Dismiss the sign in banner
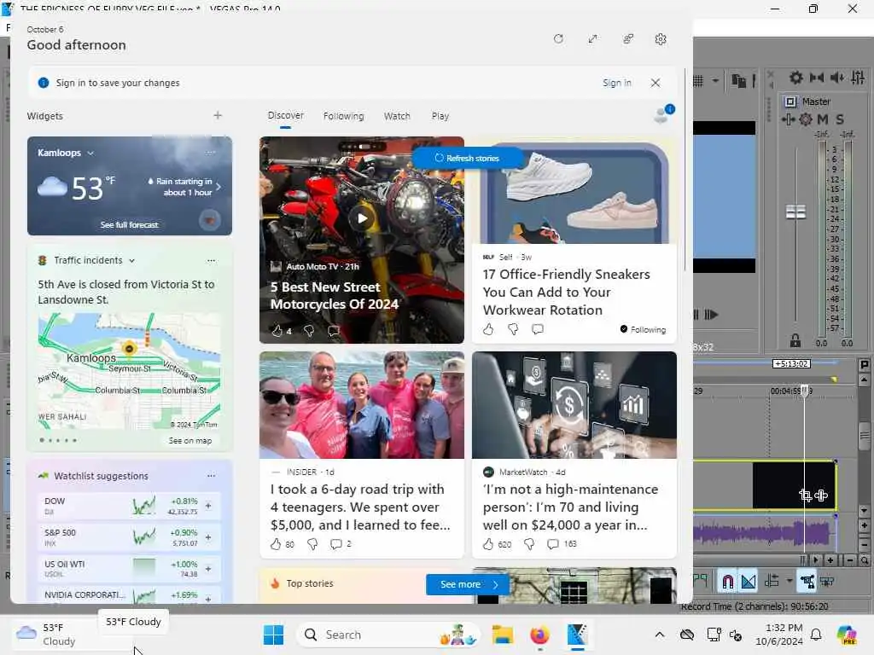The width and height of the screenshot is (874, 655). point(655,83)
